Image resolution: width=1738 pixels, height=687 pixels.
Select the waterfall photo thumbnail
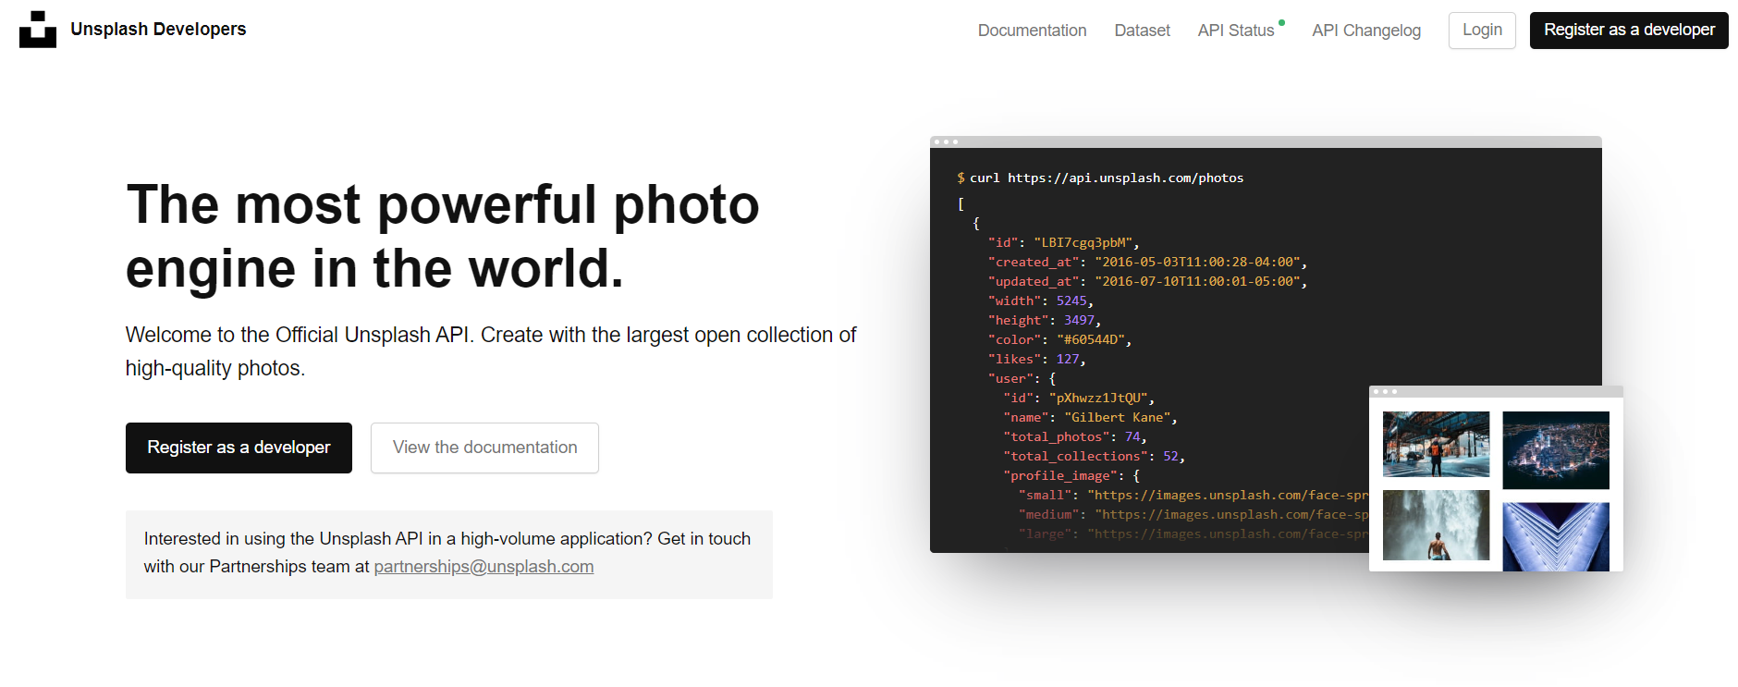coord(1436,525)
